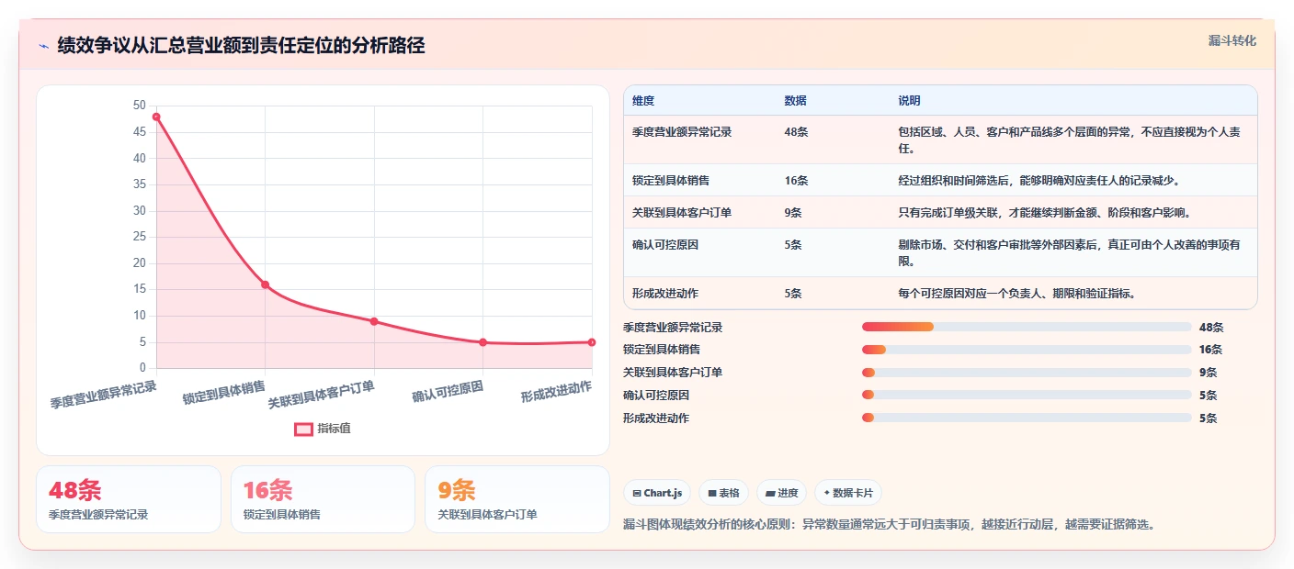Click the Chart.js tag
The image size is (1294, 569).
tap(657, 493)
